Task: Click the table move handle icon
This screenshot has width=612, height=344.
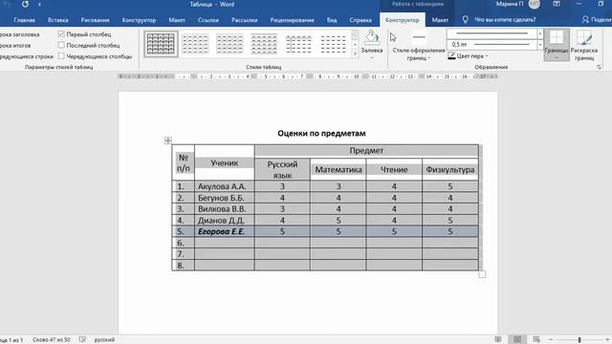Action: [168, 140]
